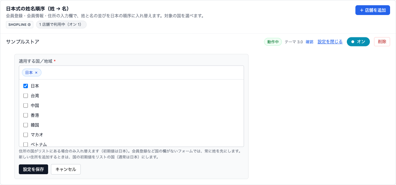This screenshot has height=185, width=396.
Task: Click the ＋店舗を追加 button
Action: pyautogui.click(x=373, y=10)
